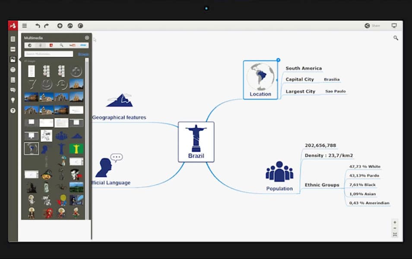Click the Browse link in the Multimedia panel
The height and width of the screenshot is (259, 412).
(x=83, y=54)
